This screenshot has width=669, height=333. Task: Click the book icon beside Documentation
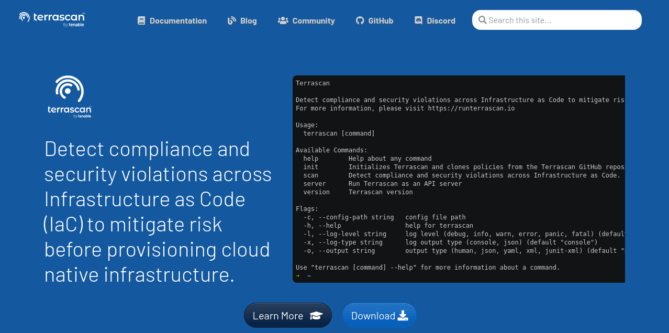pos(141,20)
